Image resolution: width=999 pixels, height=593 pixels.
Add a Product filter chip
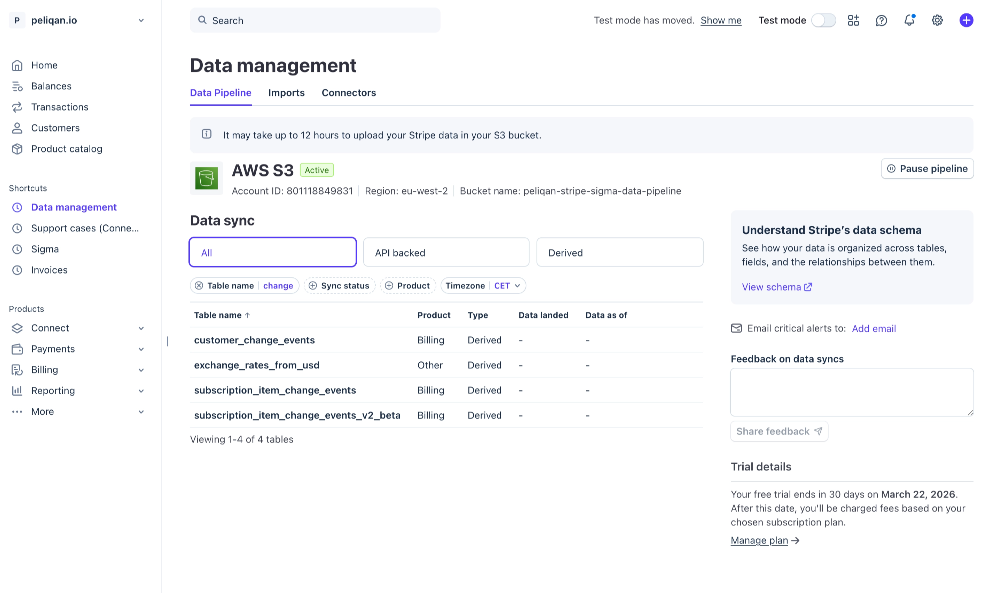(x=408, y=286)
